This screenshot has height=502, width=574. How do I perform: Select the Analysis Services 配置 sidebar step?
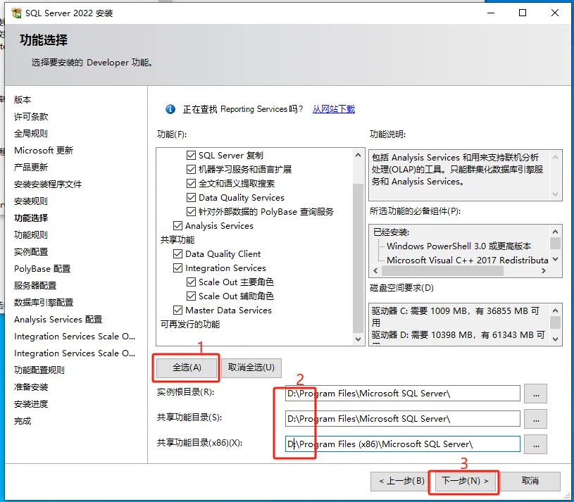point(58,320)
